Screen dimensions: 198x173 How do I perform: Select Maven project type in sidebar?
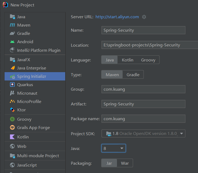coord(35,25)
